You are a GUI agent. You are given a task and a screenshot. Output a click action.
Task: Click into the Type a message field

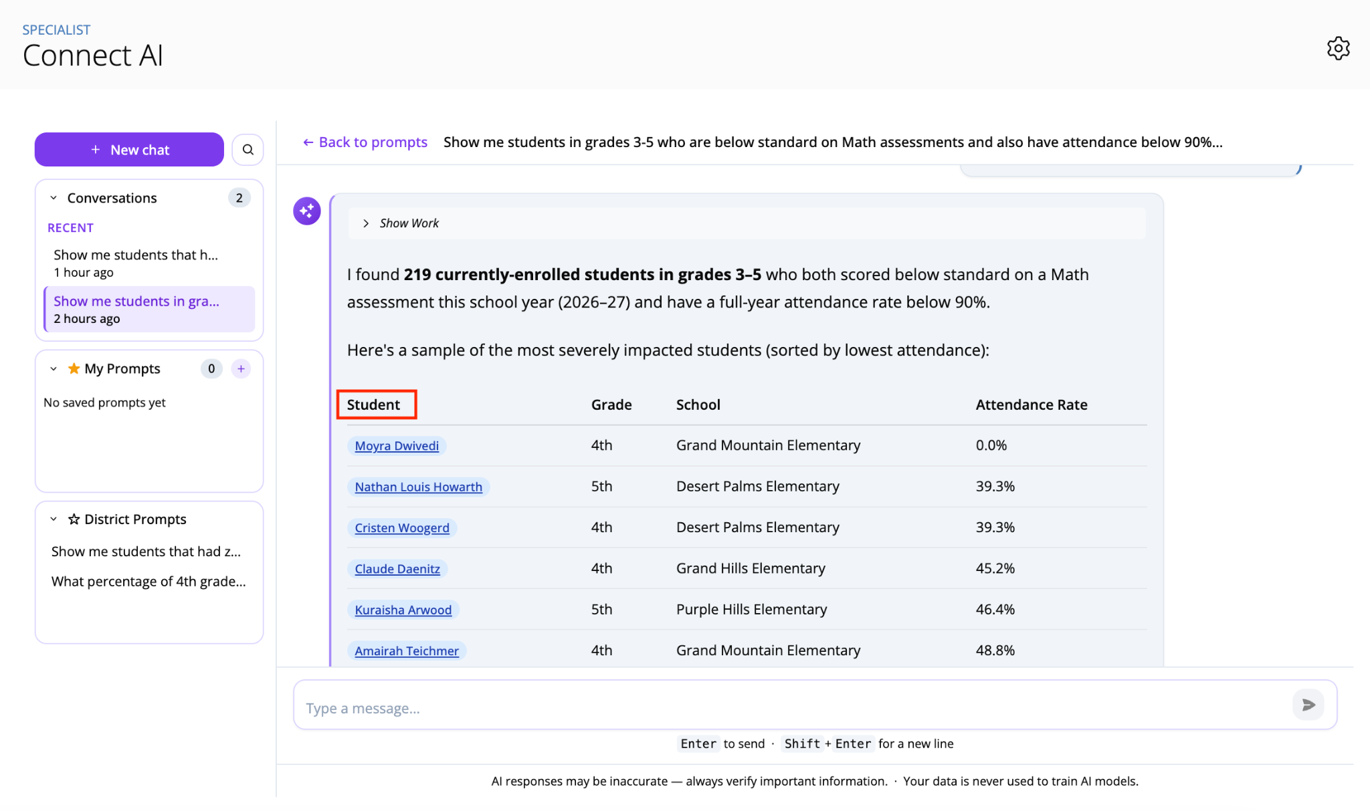coord(793,705)
